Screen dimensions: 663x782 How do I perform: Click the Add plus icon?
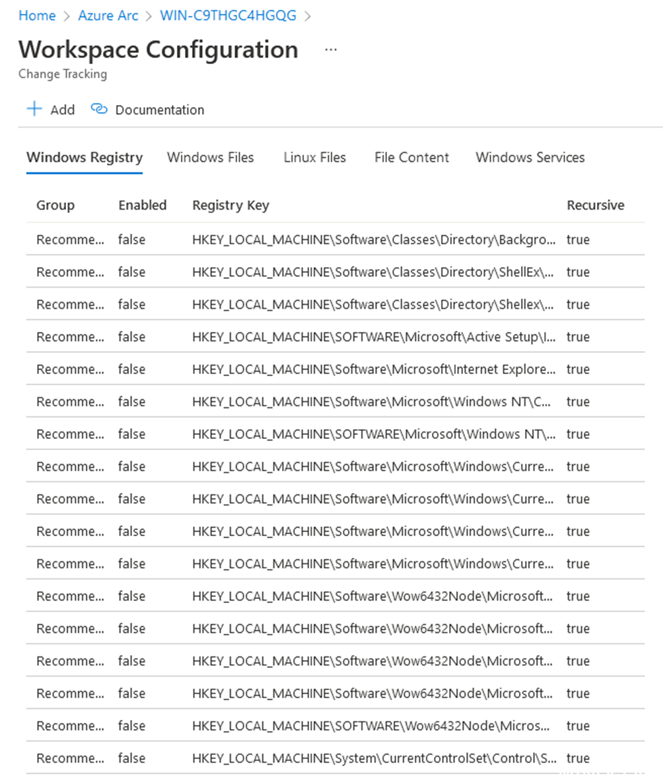tap(34, 110)
